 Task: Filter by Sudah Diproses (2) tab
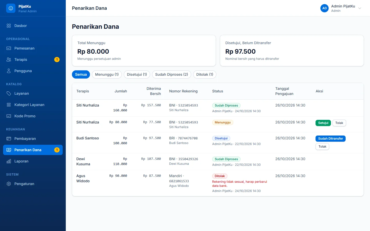pos(172,74)
